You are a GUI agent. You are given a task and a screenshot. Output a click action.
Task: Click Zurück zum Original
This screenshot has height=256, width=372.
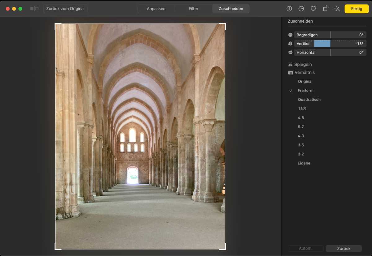tap(65, 9)
